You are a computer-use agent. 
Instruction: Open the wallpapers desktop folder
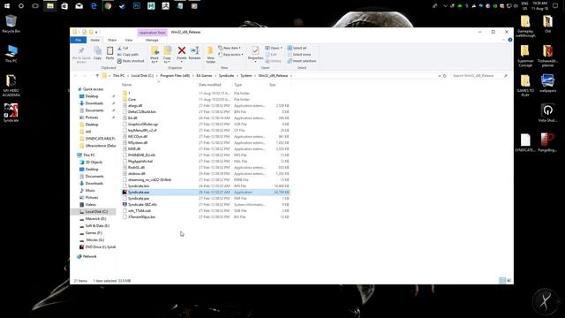(x=547, y=83)
